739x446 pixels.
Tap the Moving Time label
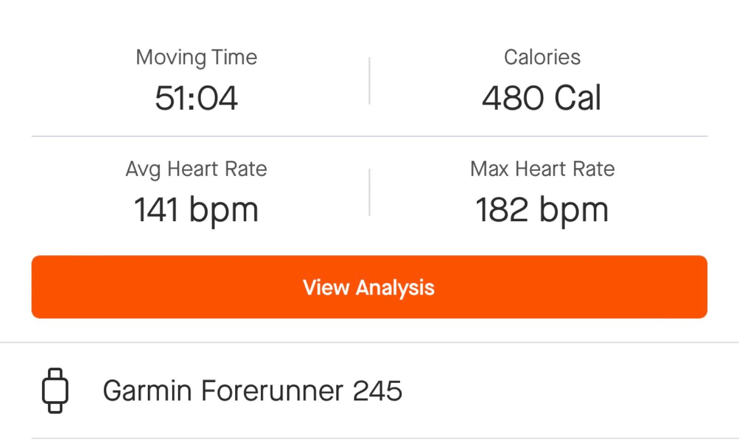click(x=196, y=57)
